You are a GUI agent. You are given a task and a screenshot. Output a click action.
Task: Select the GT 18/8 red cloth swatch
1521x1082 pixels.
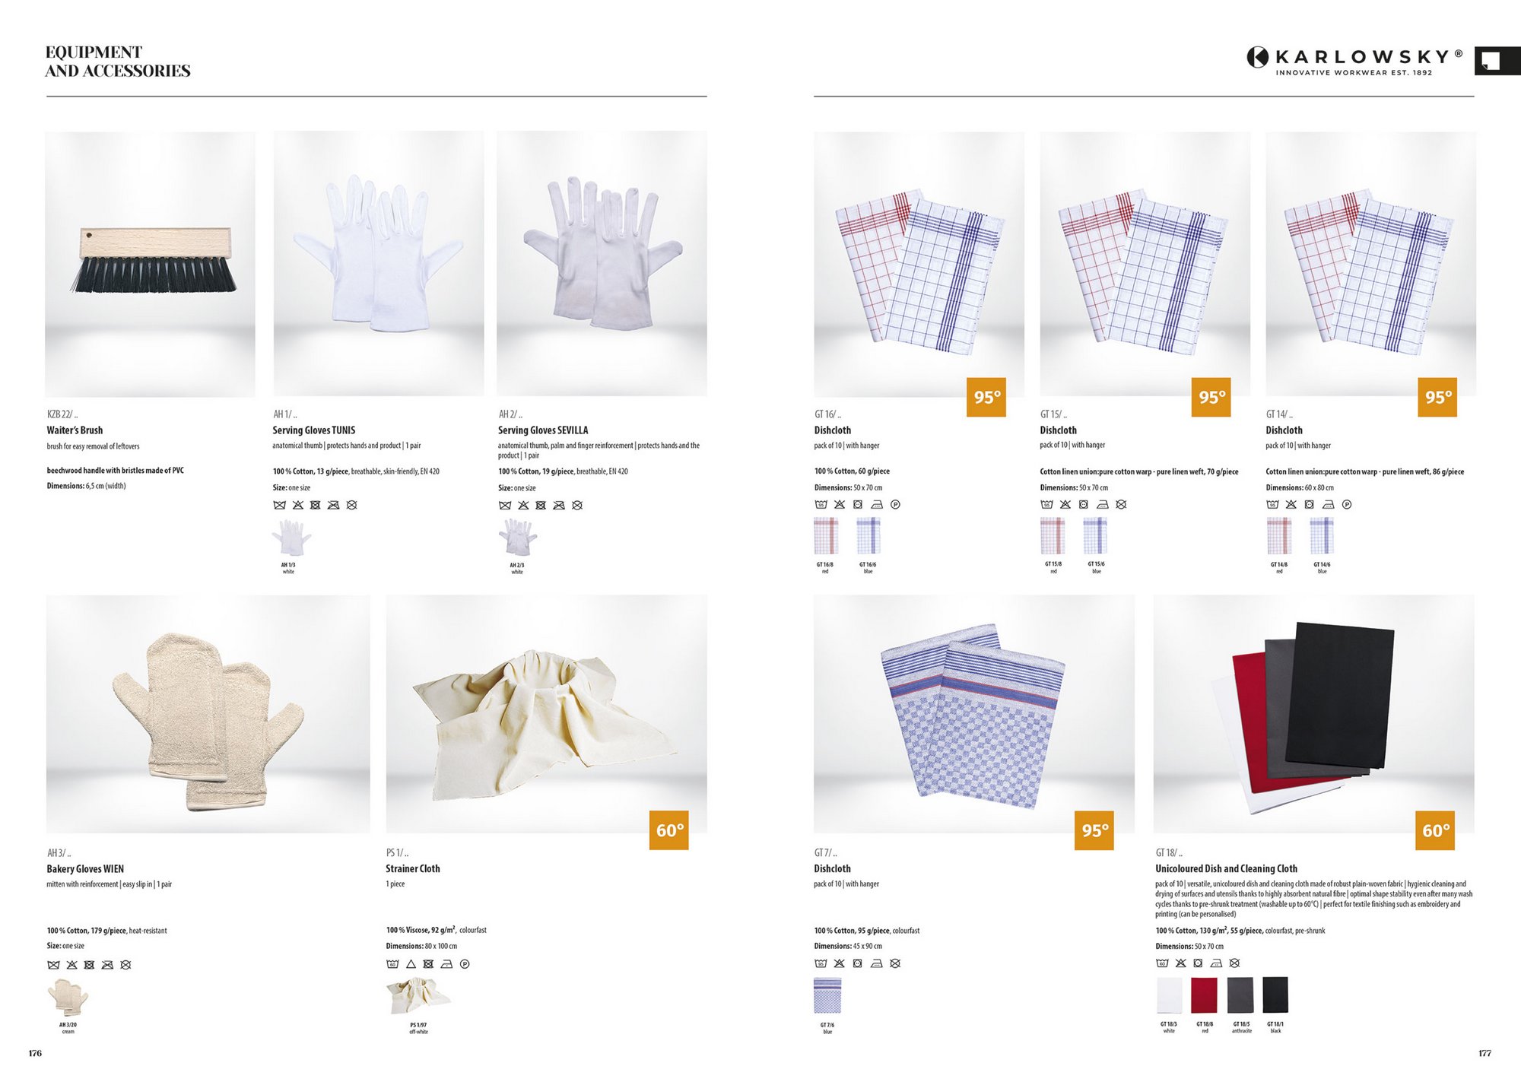tap(1204, 996)
